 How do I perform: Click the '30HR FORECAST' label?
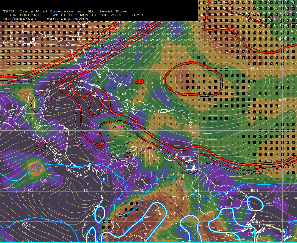23,15
